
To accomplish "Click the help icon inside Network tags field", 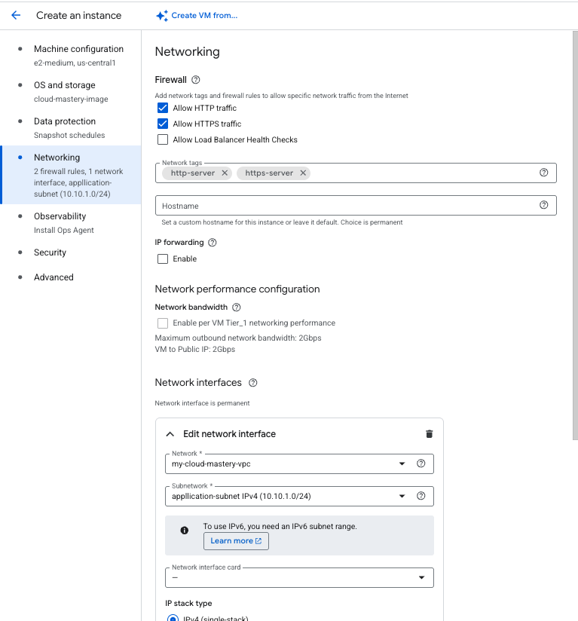I will point(543,173).
